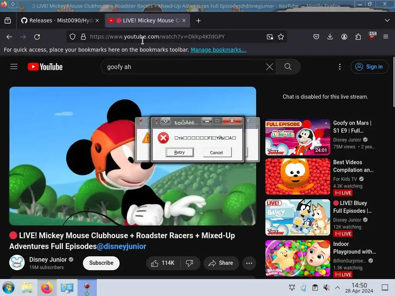Bookmark this page with the star
The height and width of the screenshot is (296, 395).
(x=281, y=37)
